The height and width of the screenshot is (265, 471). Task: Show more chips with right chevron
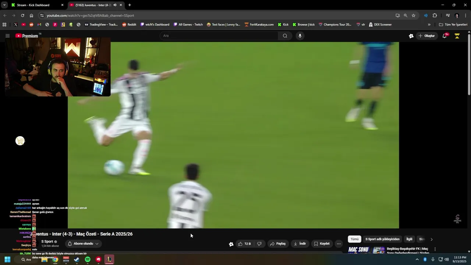pyautogui.click(x=432, y=239)
